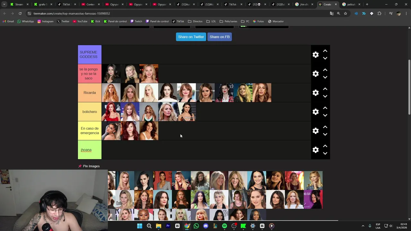Image resolution: width=411 pixels, height=231 pixels.
Task: Open the Chrome profile avatar
Action: [x=398, y=13]
